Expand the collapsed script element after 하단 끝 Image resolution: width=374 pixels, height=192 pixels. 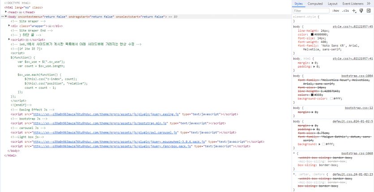[x=9, y=39]
